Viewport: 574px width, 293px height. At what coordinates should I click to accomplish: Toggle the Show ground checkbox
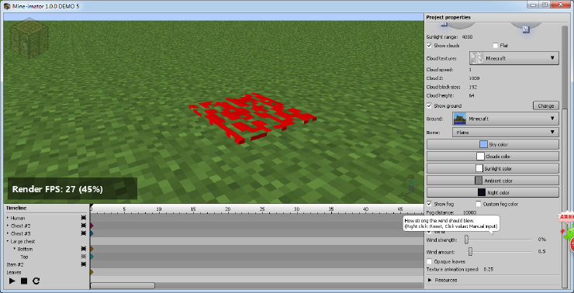coord(429,105)
